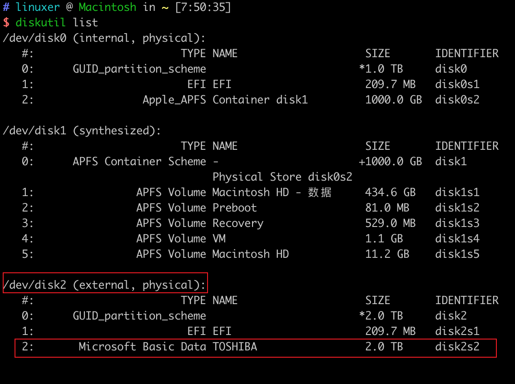The height and width of the screenshot is (384, 515).
Task: Click the 'disk2s1' identifier
Action: (457, 331)
